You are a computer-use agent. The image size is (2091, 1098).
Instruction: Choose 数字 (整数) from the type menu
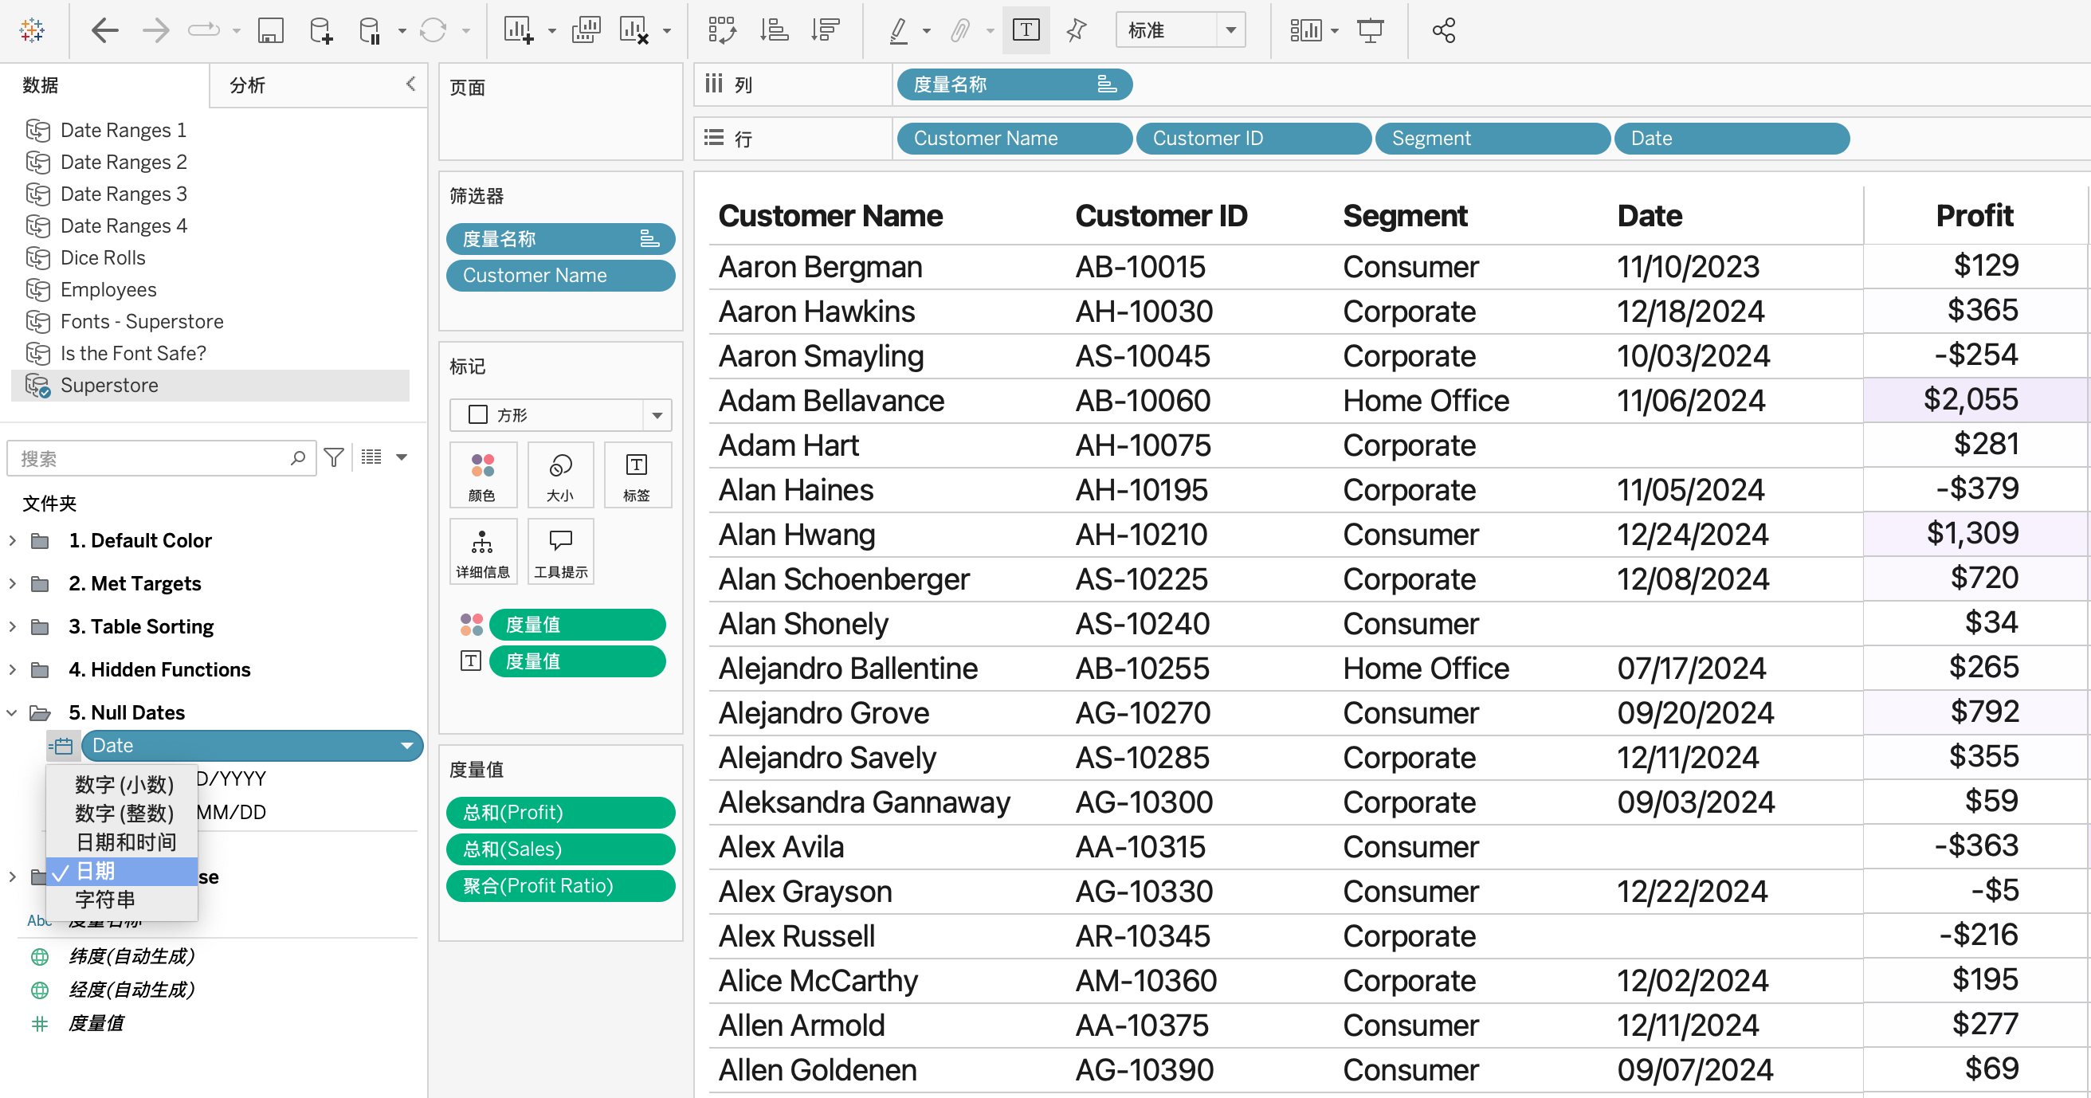point(124,814)
